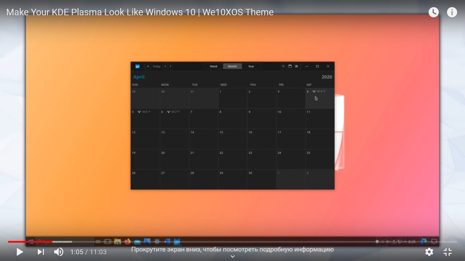
Task: Open Task View on the taskbar
Action: pos(108,241)
